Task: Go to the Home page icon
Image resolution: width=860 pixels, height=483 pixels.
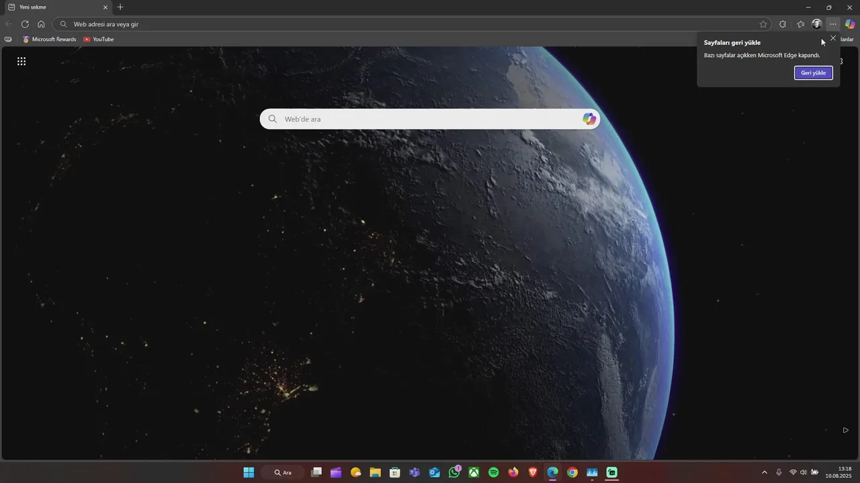Action: click(41, 24)
